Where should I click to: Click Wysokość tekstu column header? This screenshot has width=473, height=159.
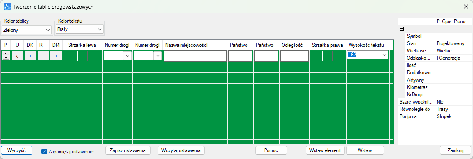tap(367, 45)
